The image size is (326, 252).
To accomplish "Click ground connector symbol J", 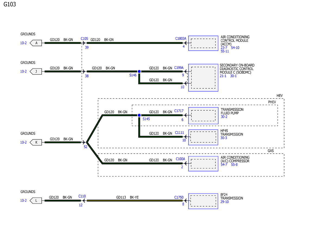I will click(36, 71).
